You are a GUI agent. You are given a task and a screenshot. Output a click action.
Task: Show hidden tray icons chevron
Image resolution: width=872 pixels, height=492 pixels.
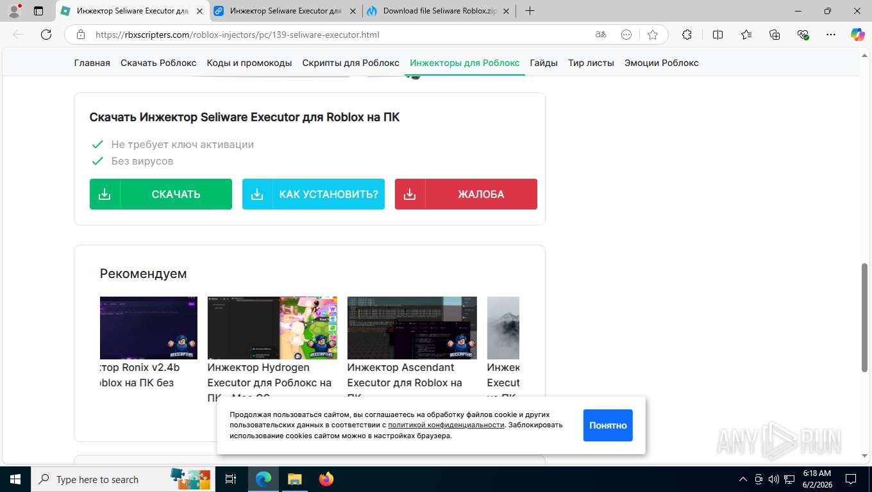click(x=743, y=479)
